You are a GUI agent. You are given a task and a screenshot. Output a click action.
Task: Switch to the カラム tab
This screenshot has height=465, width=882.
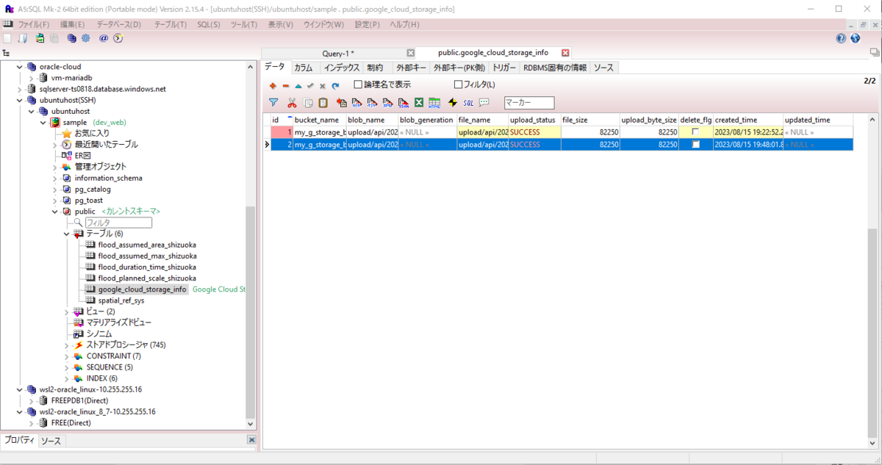click(304, 67)
